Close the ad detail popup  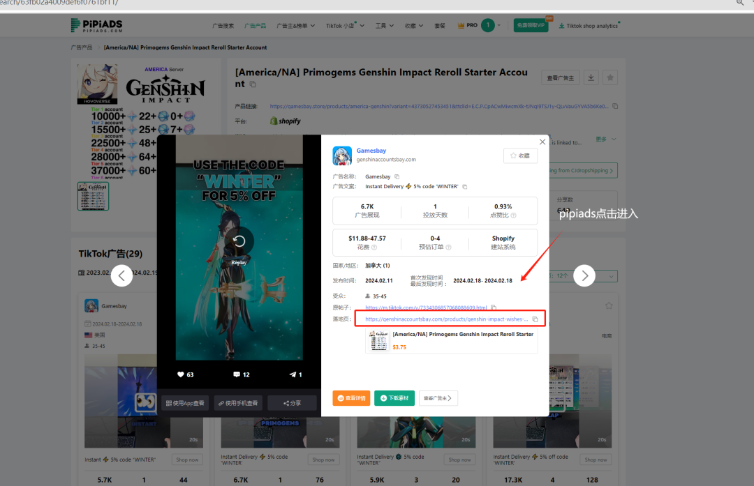click(542, 142)
